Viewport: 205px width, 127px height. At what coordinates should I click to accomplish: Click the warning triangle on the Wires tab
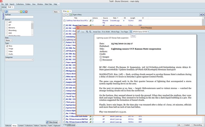[x=68, y=11]
